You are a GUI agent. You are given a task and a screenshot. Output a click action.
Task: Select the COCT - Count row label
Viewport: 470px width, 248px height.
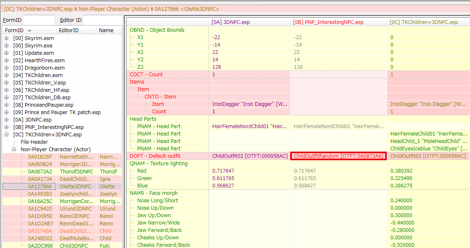(x=146, y=74)
